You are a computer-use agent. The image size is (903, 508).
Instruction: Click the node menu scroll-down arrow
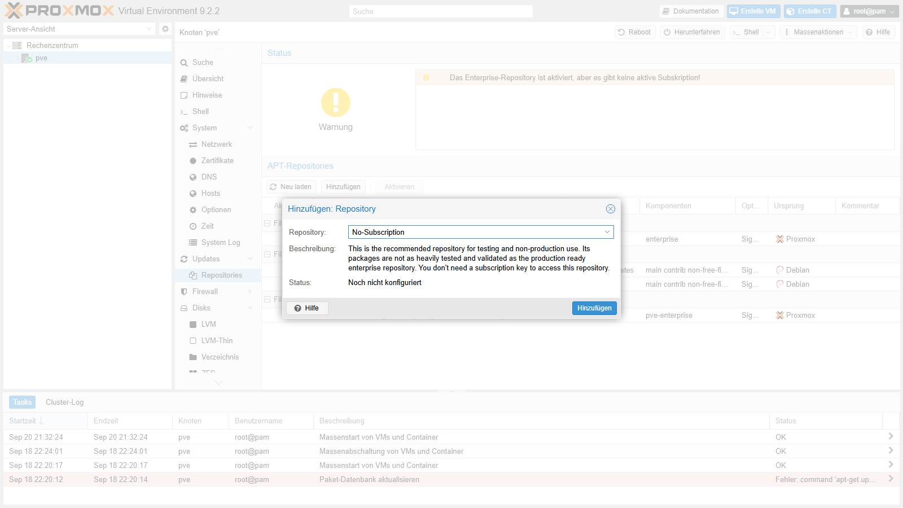tap(218, 383)
